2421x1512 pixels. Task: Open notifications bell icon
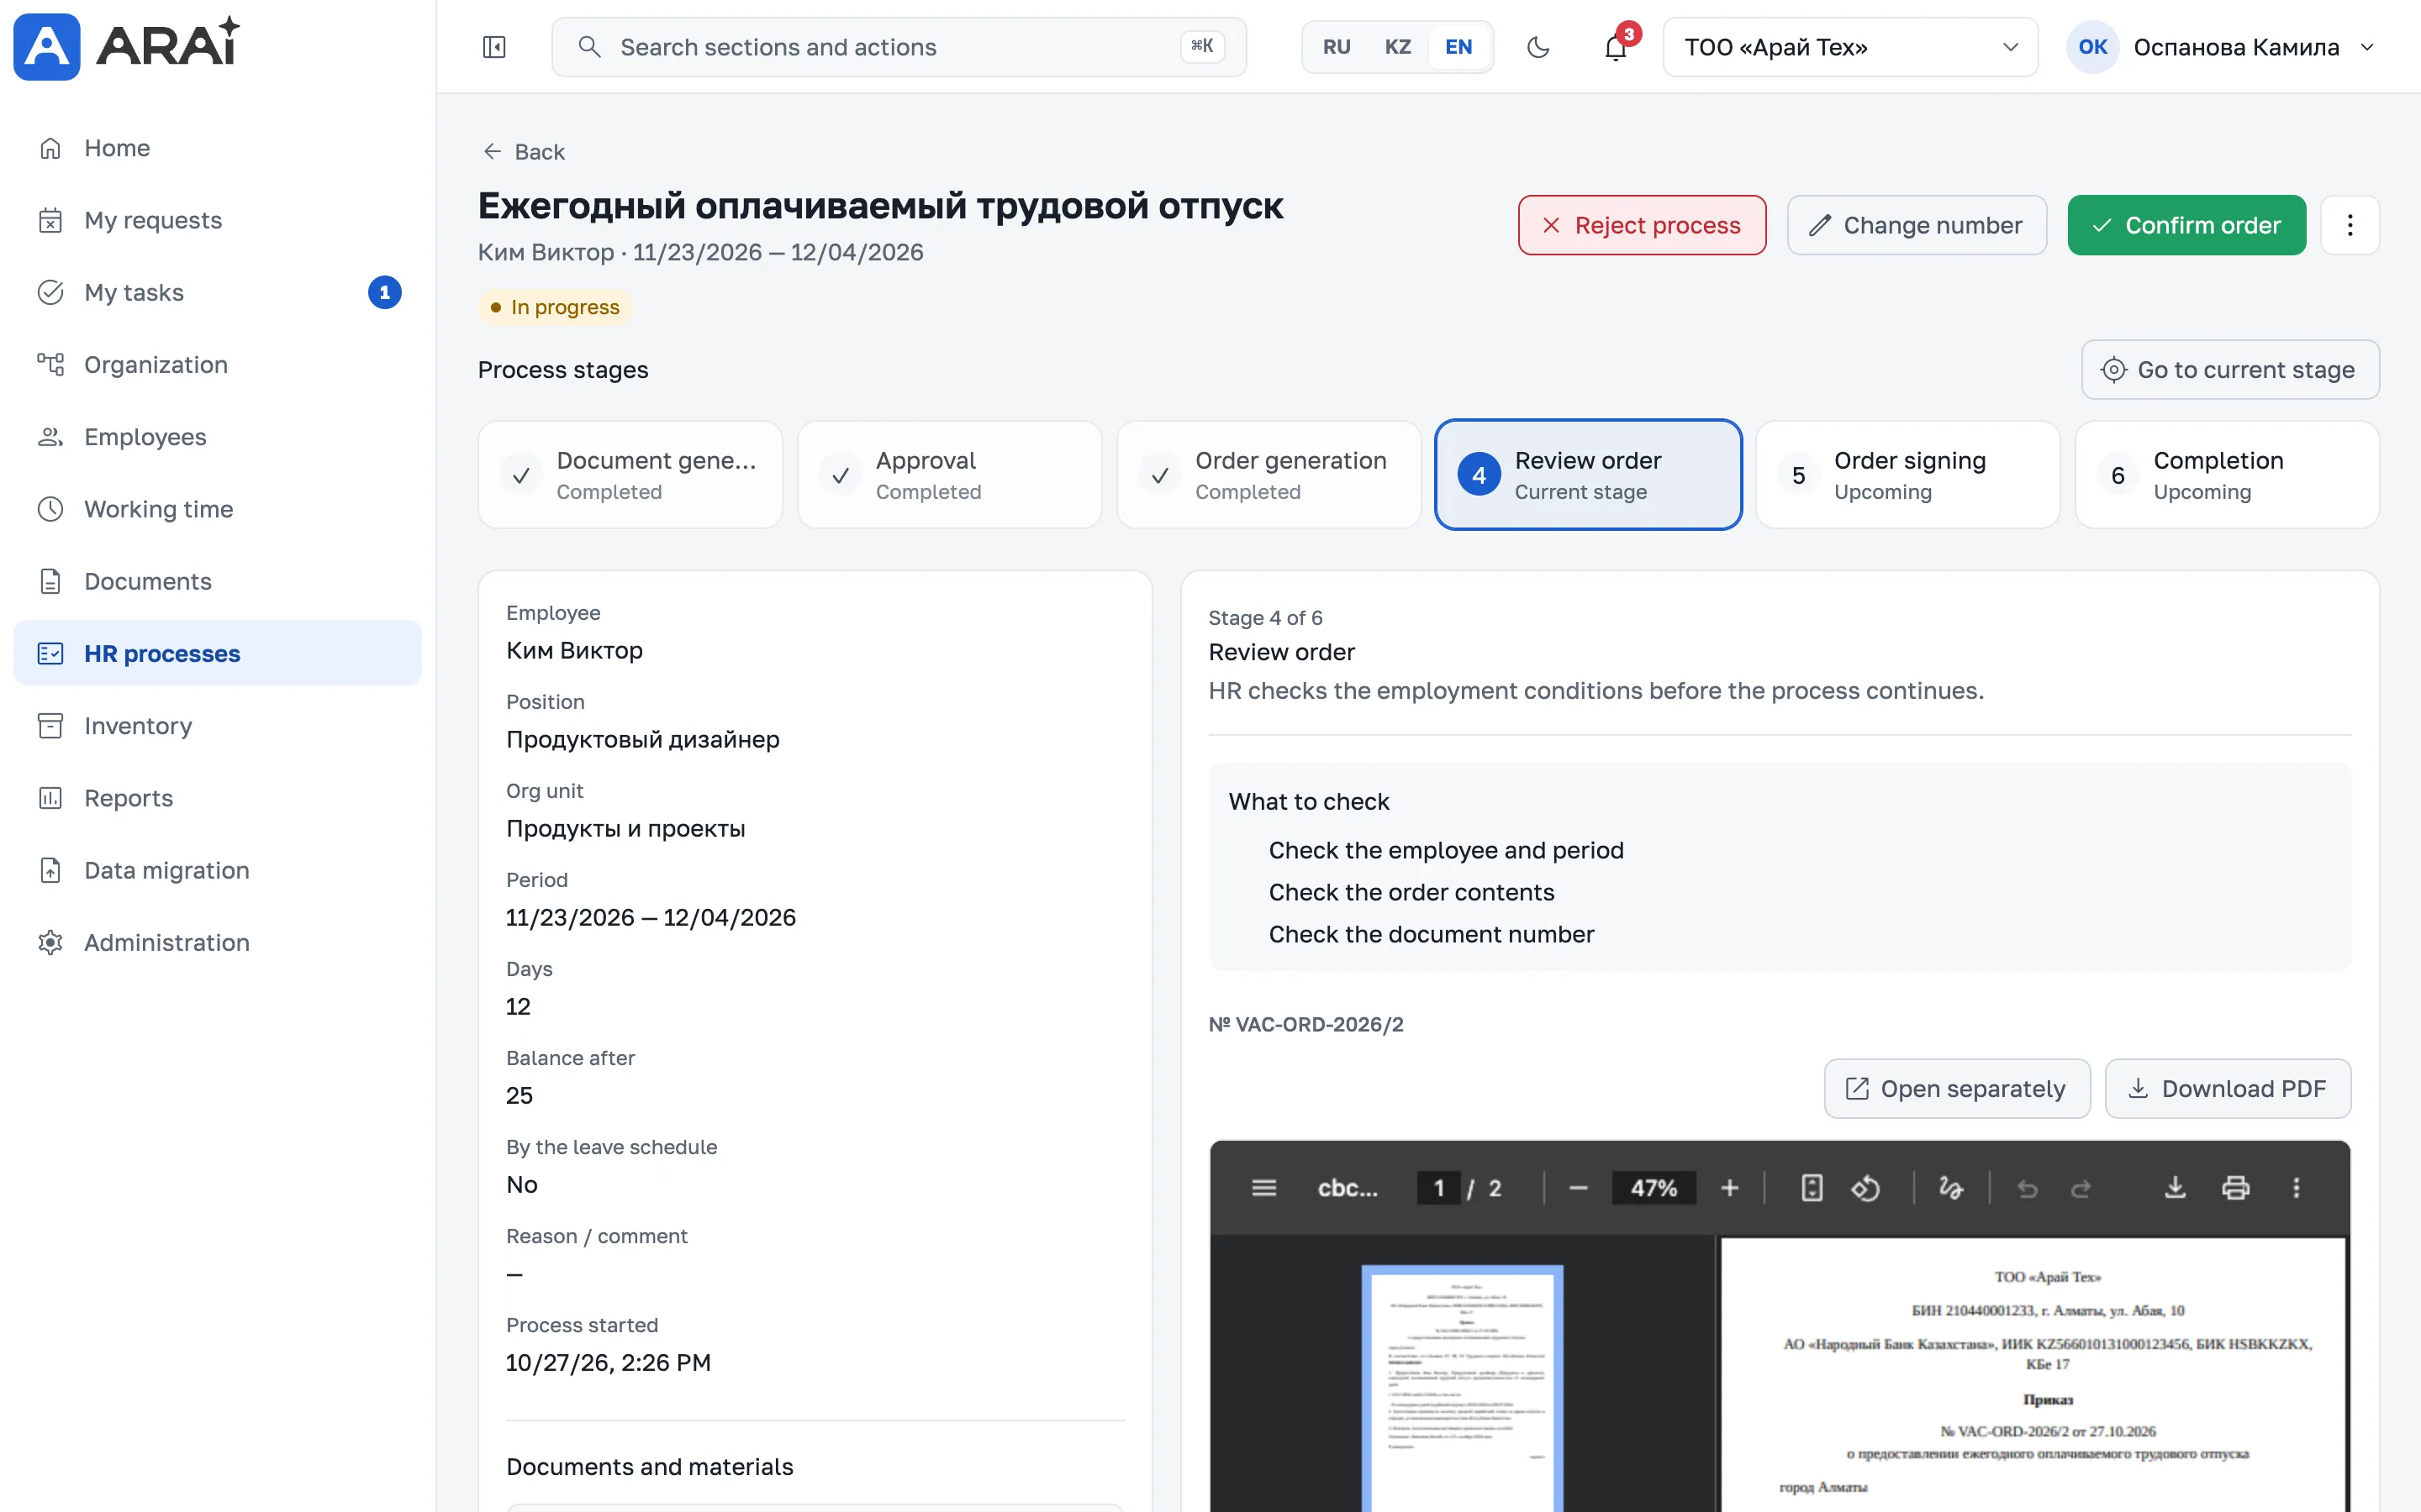click(x=1616, y=47)
